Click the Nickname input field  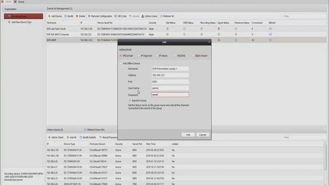tap(170, 68)
